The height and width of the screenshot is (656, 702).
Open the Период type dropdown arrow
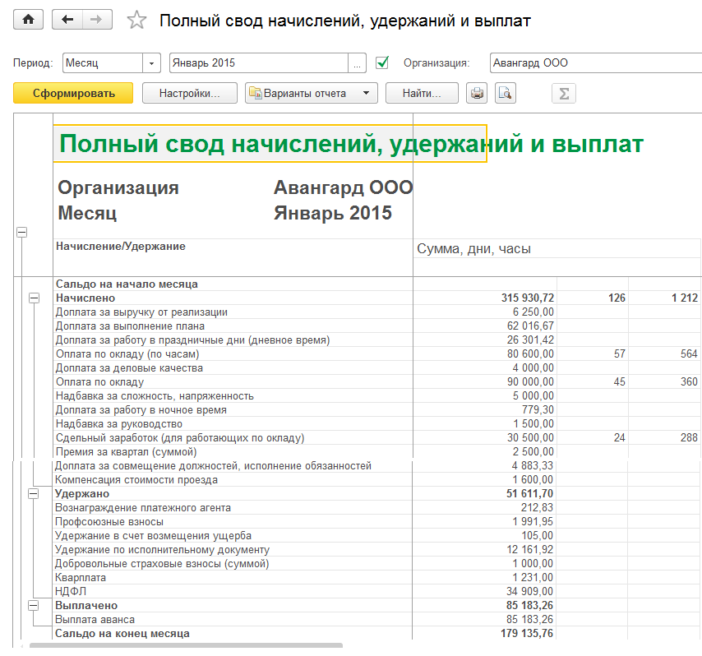click(151, 63)
